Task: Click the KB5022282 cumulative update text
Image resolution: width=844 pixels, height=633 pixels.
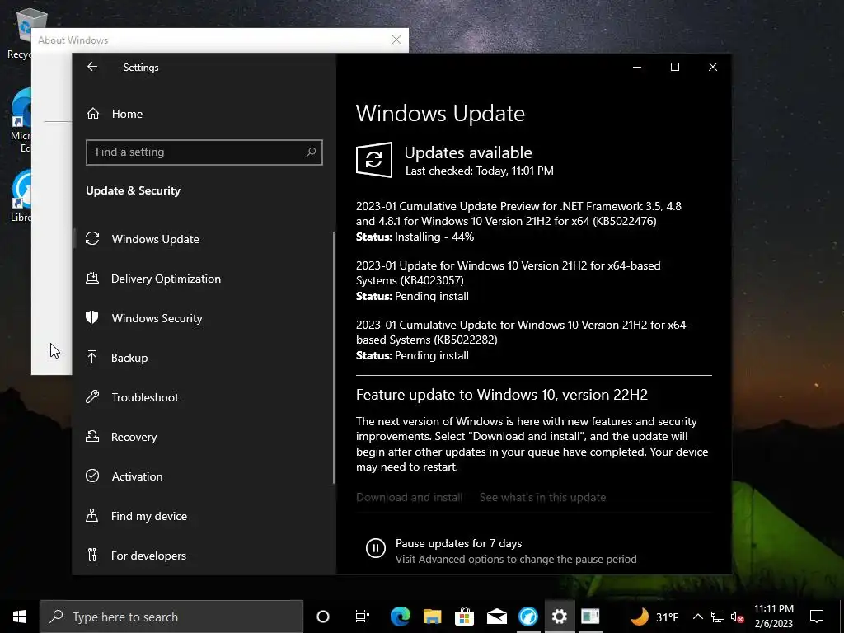Action: click(x=523, y=332)
